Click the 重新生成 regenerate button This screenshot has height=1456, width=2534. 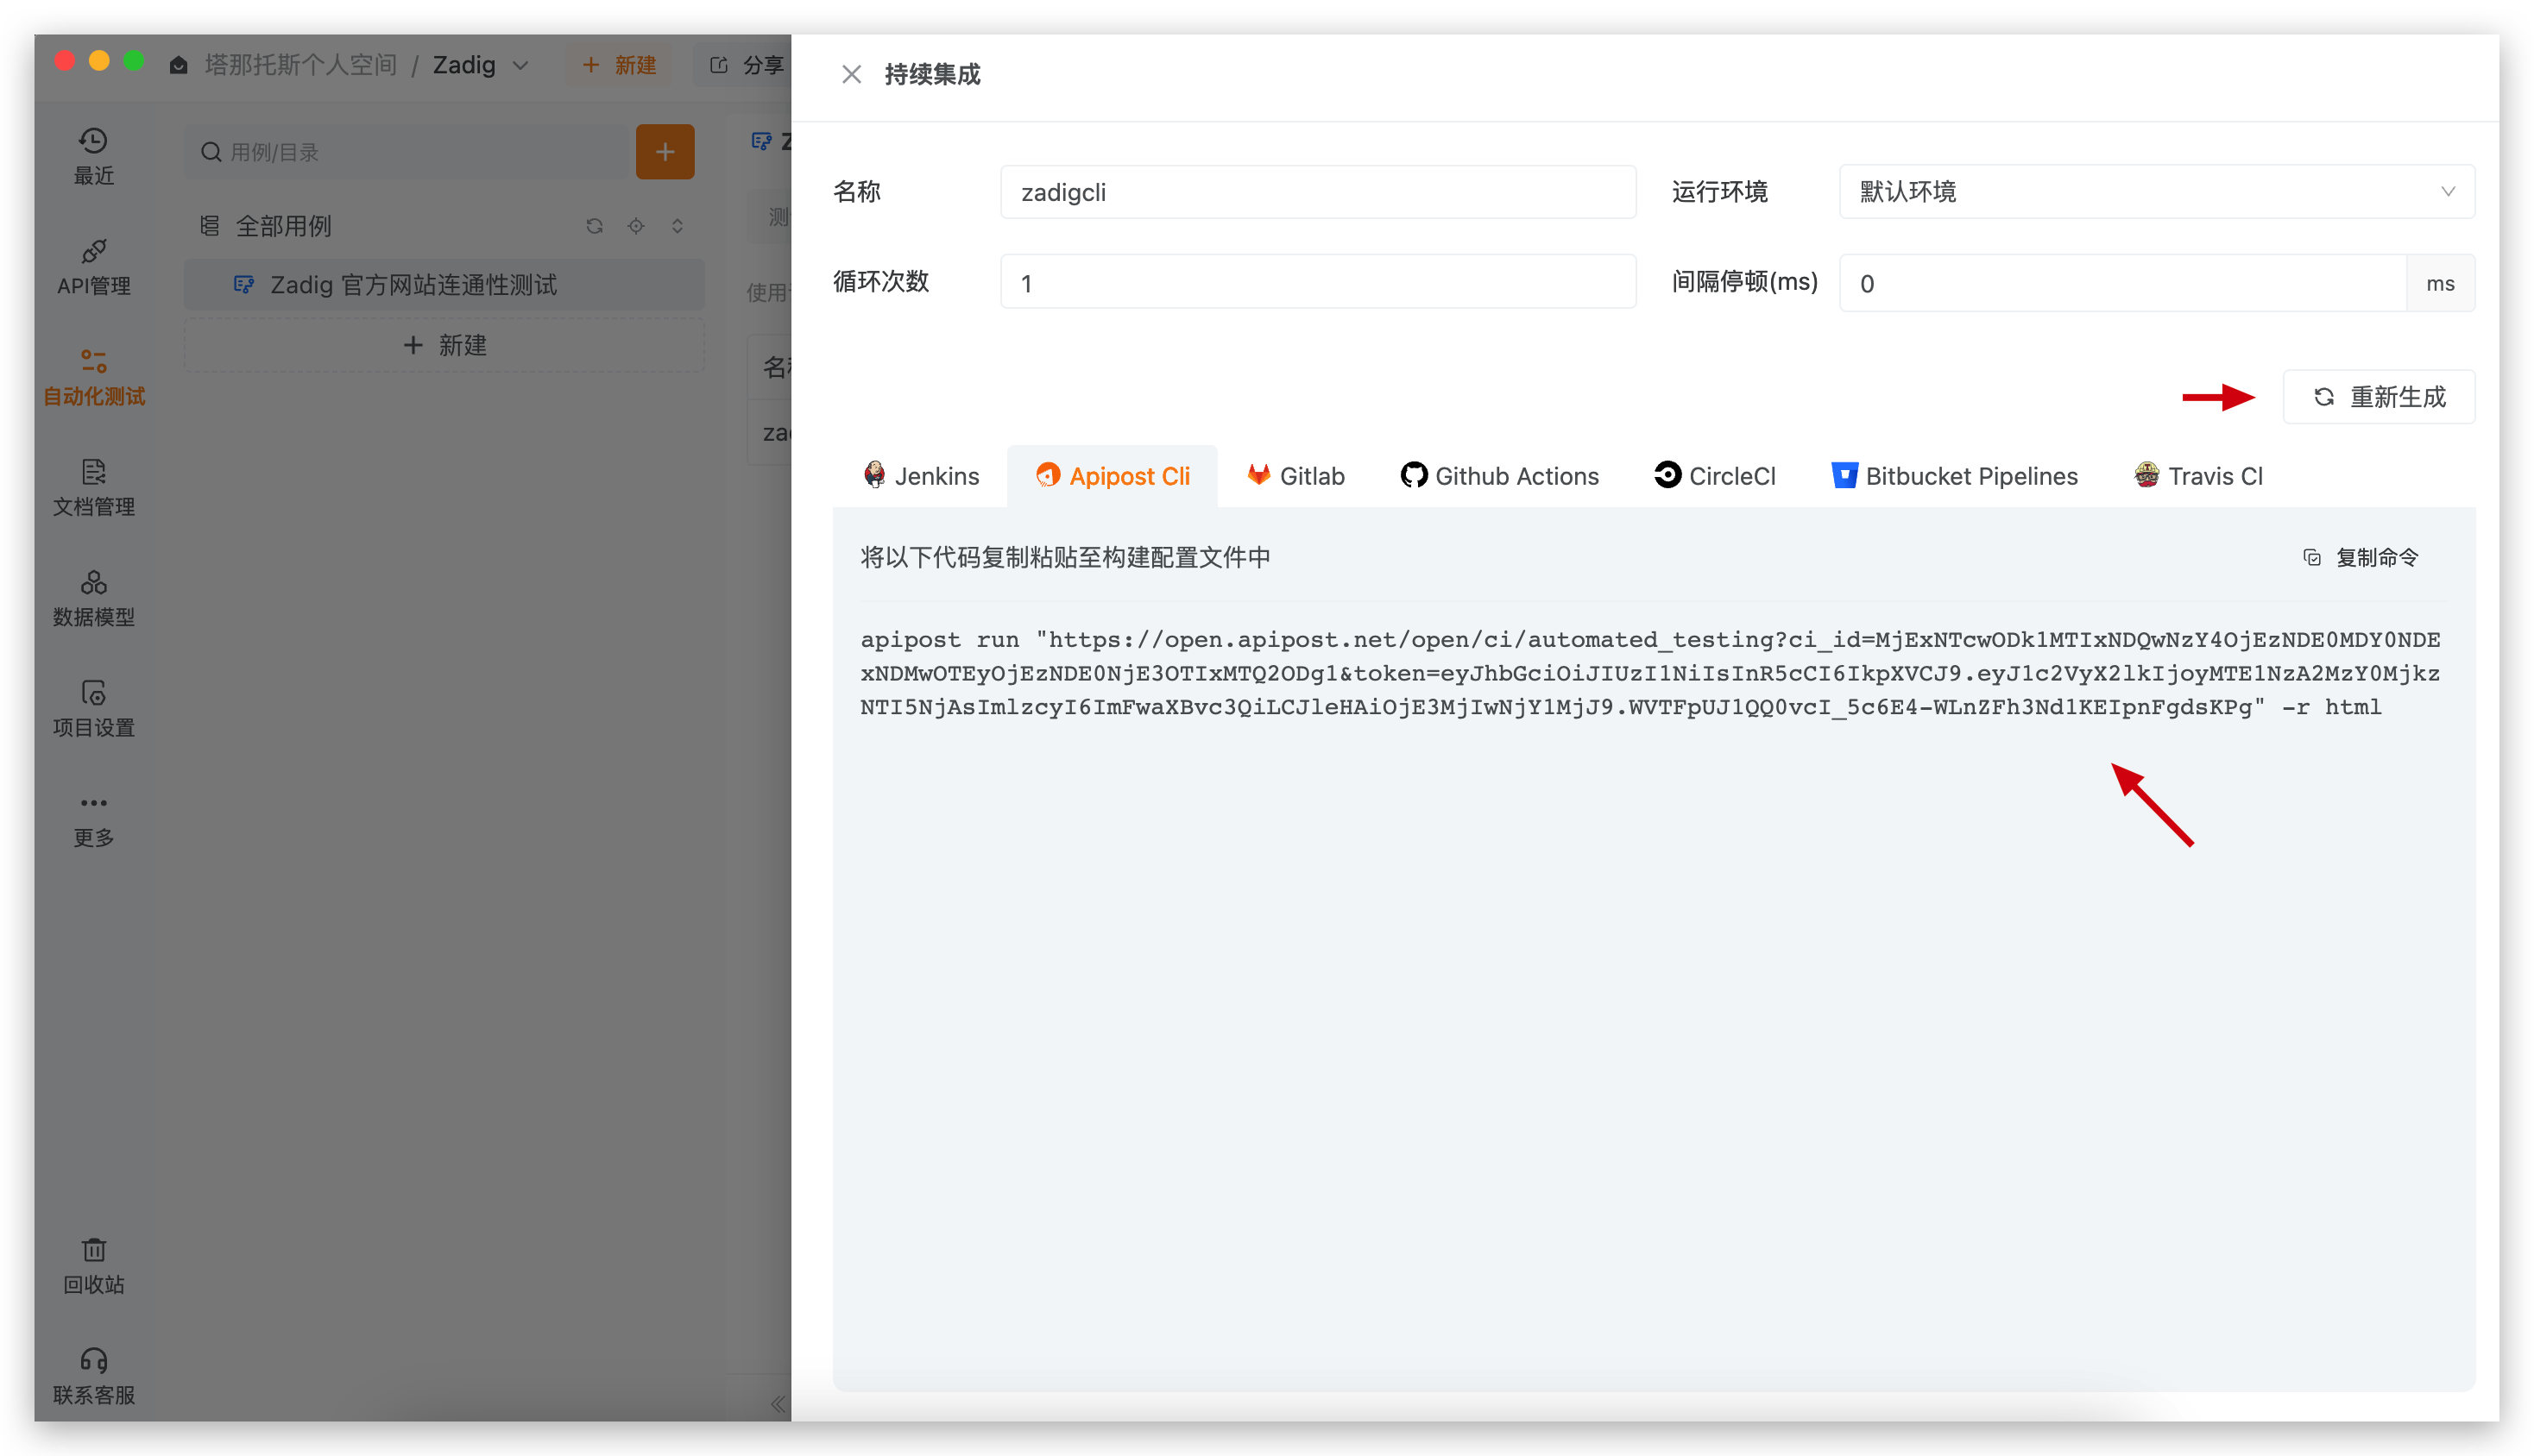(2379, 397)
